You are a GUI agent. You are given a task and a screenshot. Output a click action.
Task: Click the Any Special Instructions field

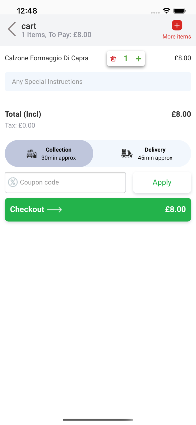[x=98, y=82]
